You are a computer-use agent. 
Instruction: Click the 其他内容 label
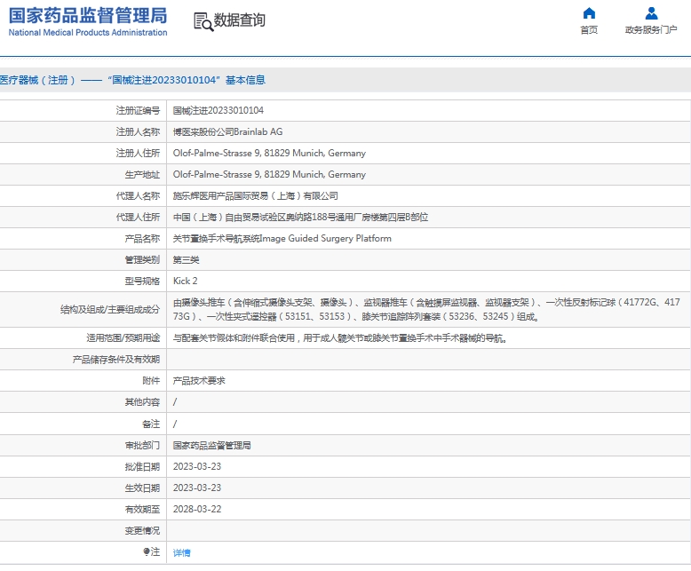click(x=142, y=402)
